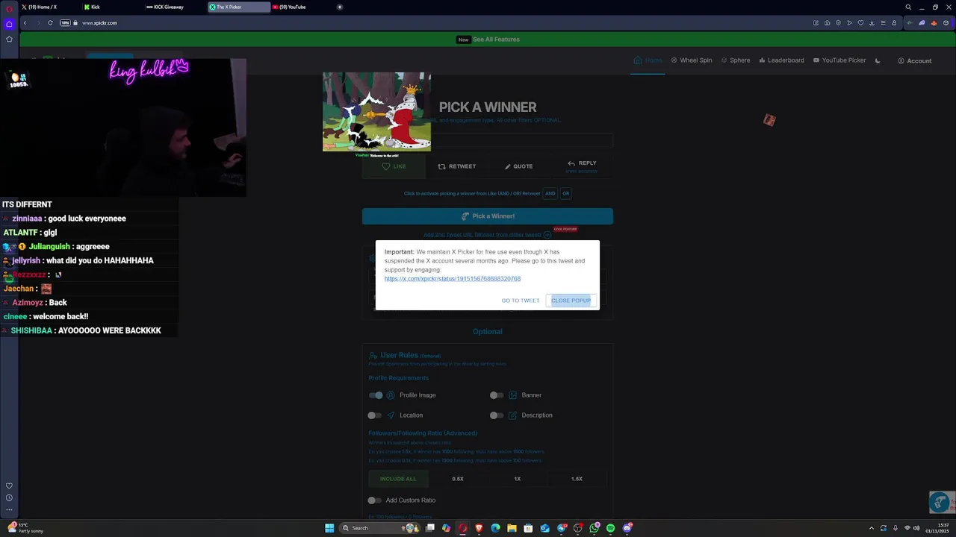Open the xpickr status tweet link
956x537 pixels.
click(x=453, y=279)
